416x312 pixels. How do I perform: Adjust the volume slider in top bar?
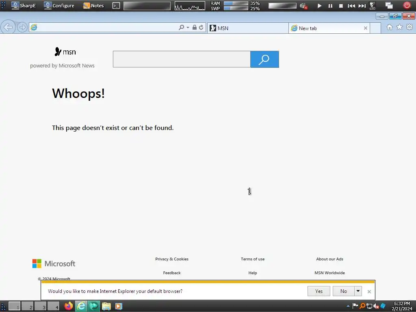pos(282,6)
